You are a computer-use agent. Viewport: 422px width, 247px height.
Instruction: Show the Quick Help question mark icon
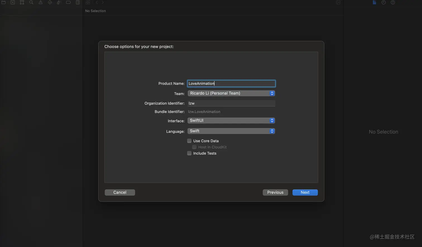tap(393, 3)
